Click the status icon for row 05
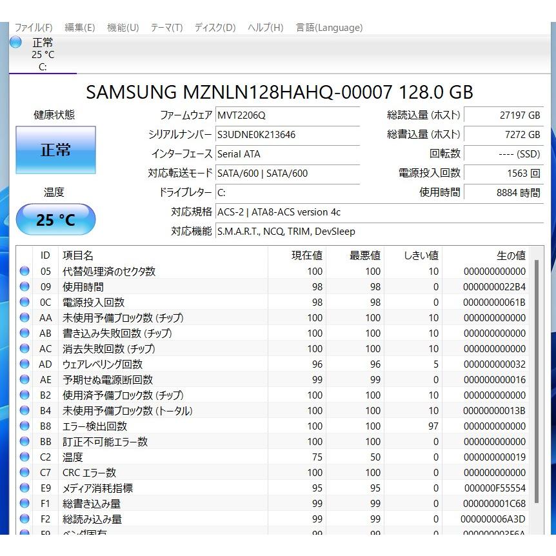Screen dimensions: 556x556 (x=25, y=272)
